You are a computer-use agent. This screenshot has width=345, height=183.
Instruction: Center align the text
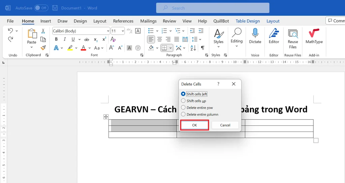tap(159, 39)
